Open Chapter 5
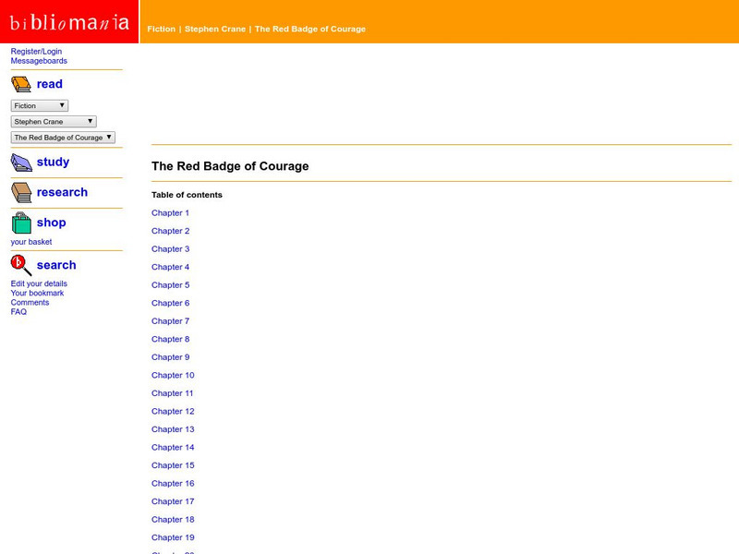Image resolution: width=739 pixels, height=554 pixels. [x=170, y=285]
